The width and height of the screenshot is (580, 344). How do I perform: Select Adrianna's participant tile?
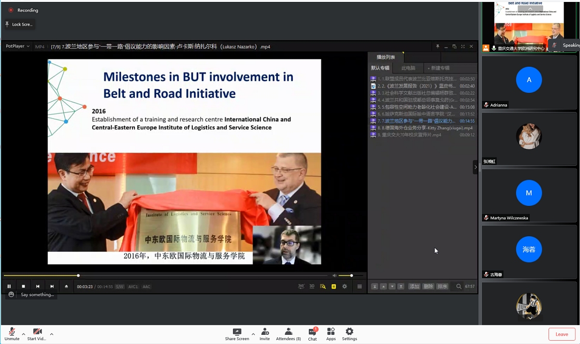(x=529, y=82)
